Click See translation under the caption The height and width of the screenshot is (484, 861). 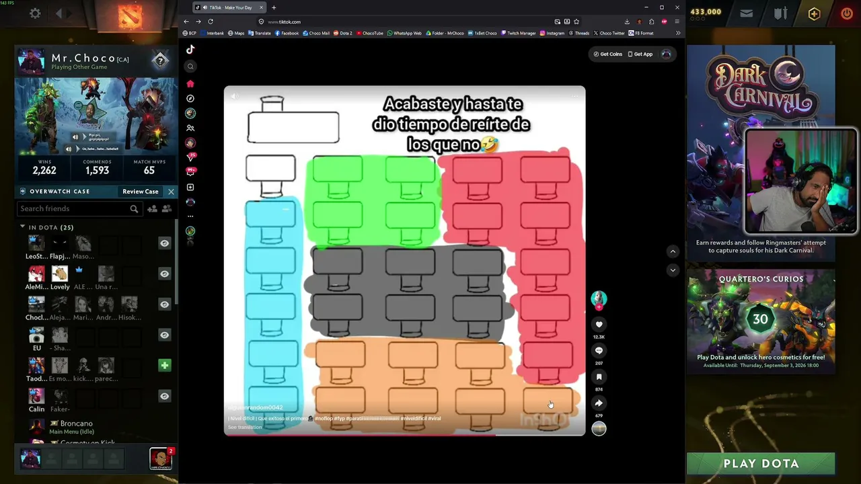245,428
